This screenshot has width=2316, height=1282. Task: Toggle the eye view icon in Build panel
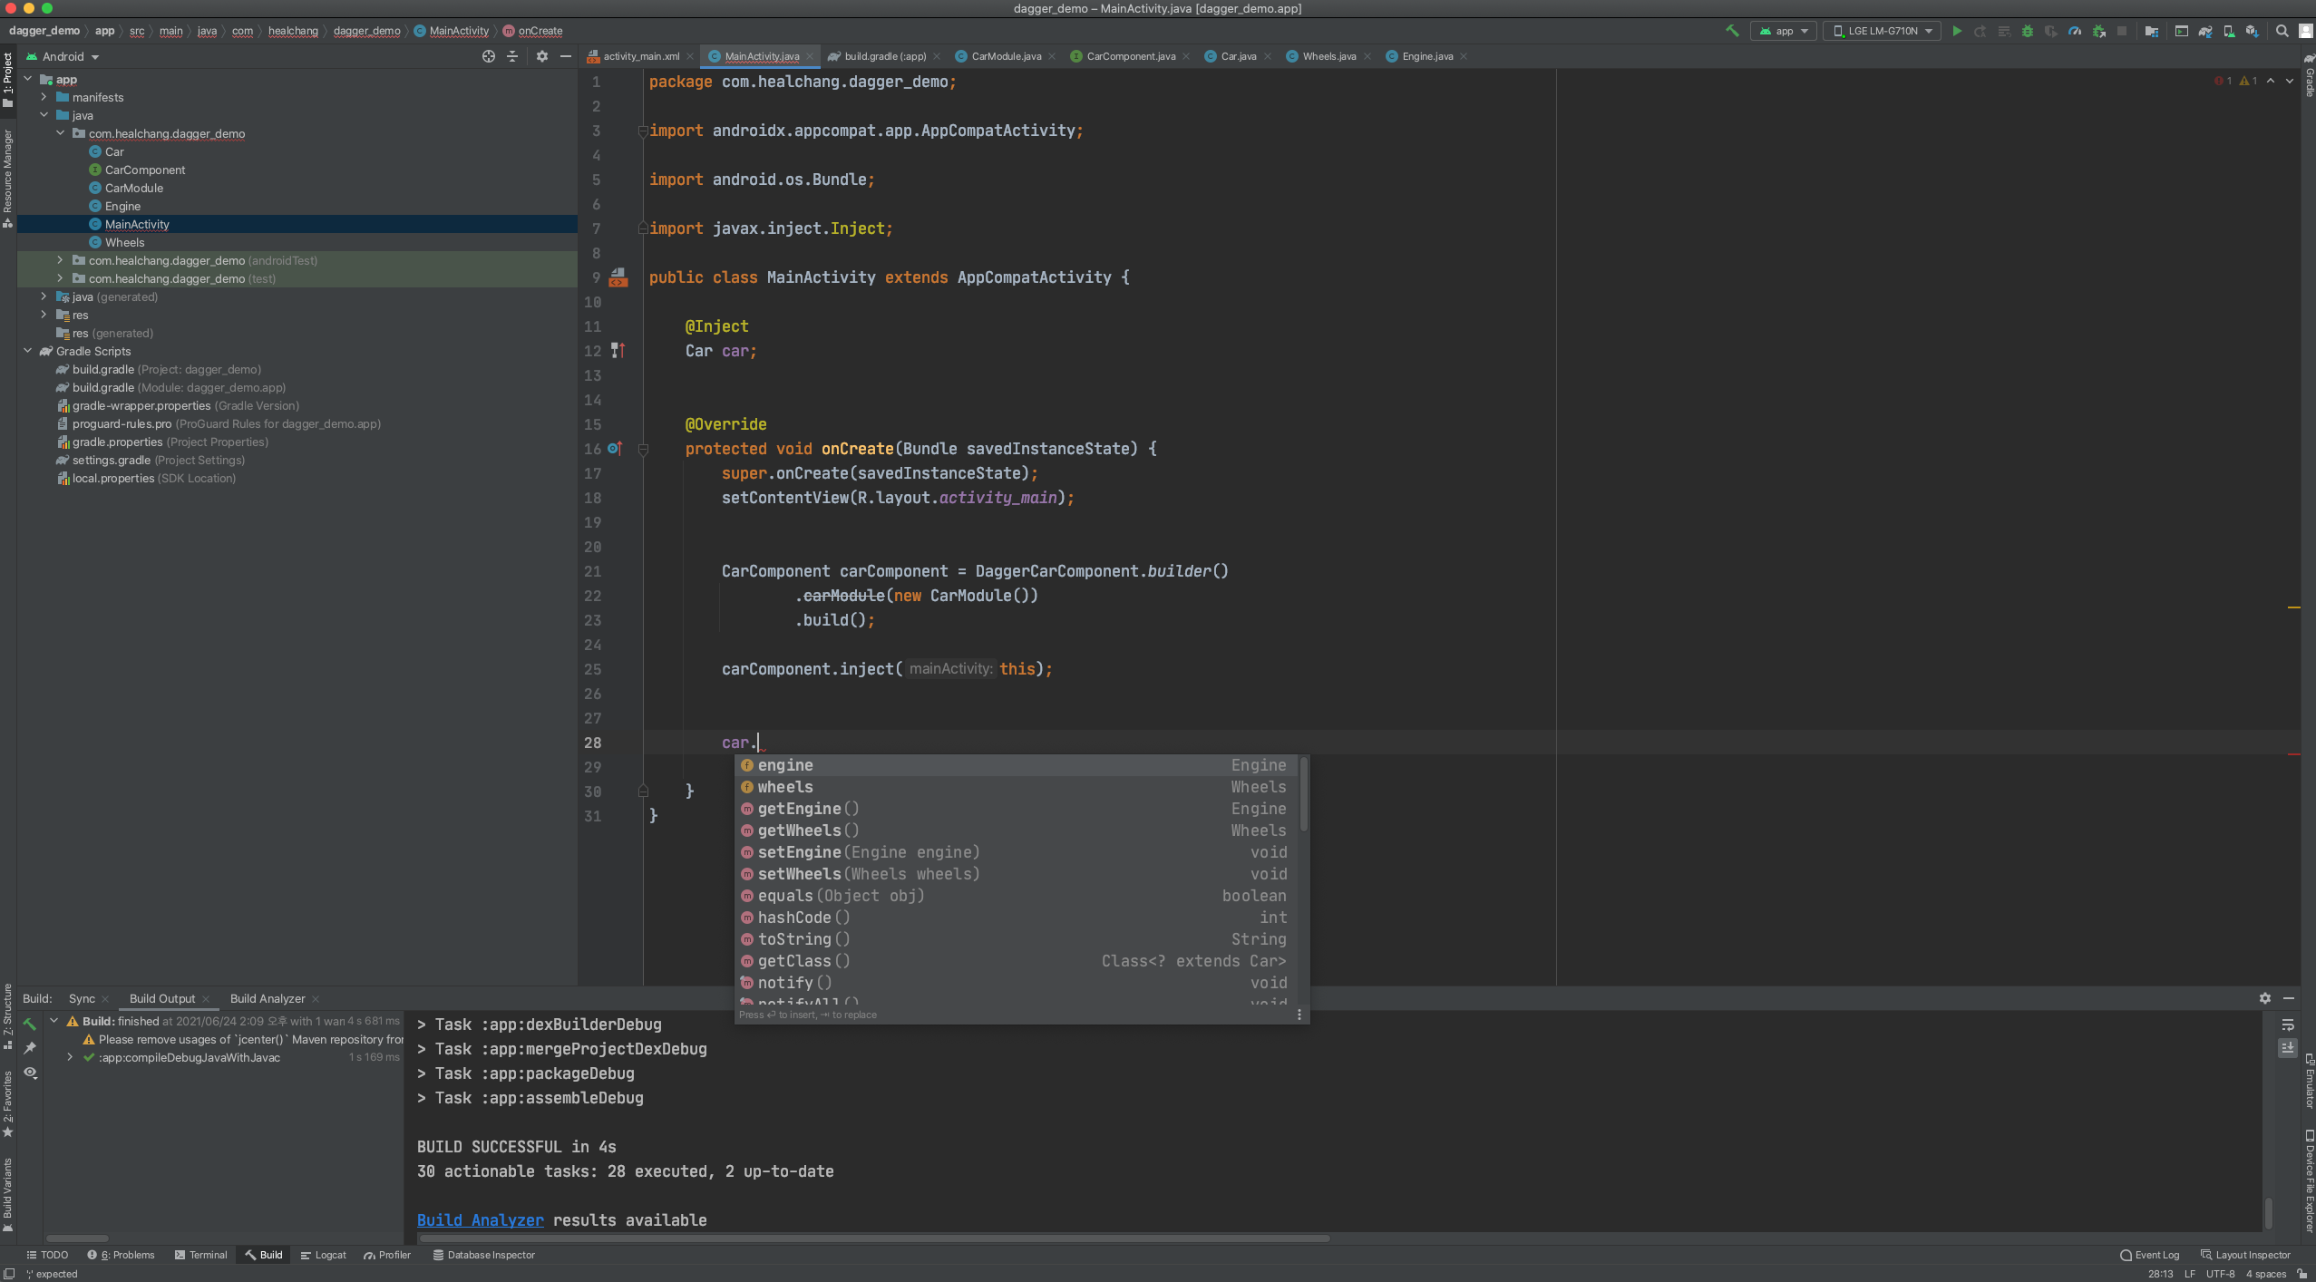[x=30, y=1073]
